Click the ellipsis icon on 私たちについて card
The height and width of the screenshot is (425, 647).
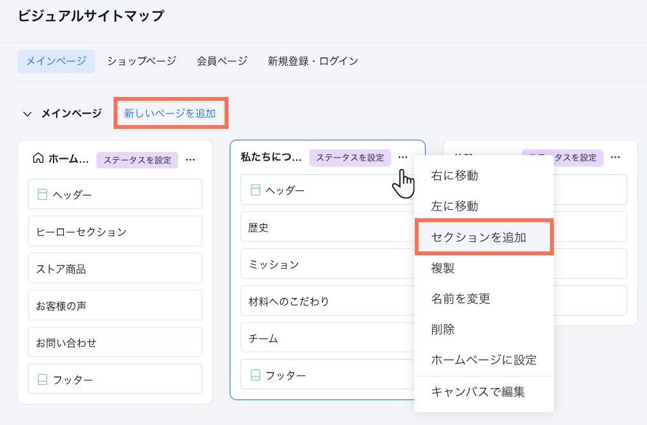pos(403,156)
